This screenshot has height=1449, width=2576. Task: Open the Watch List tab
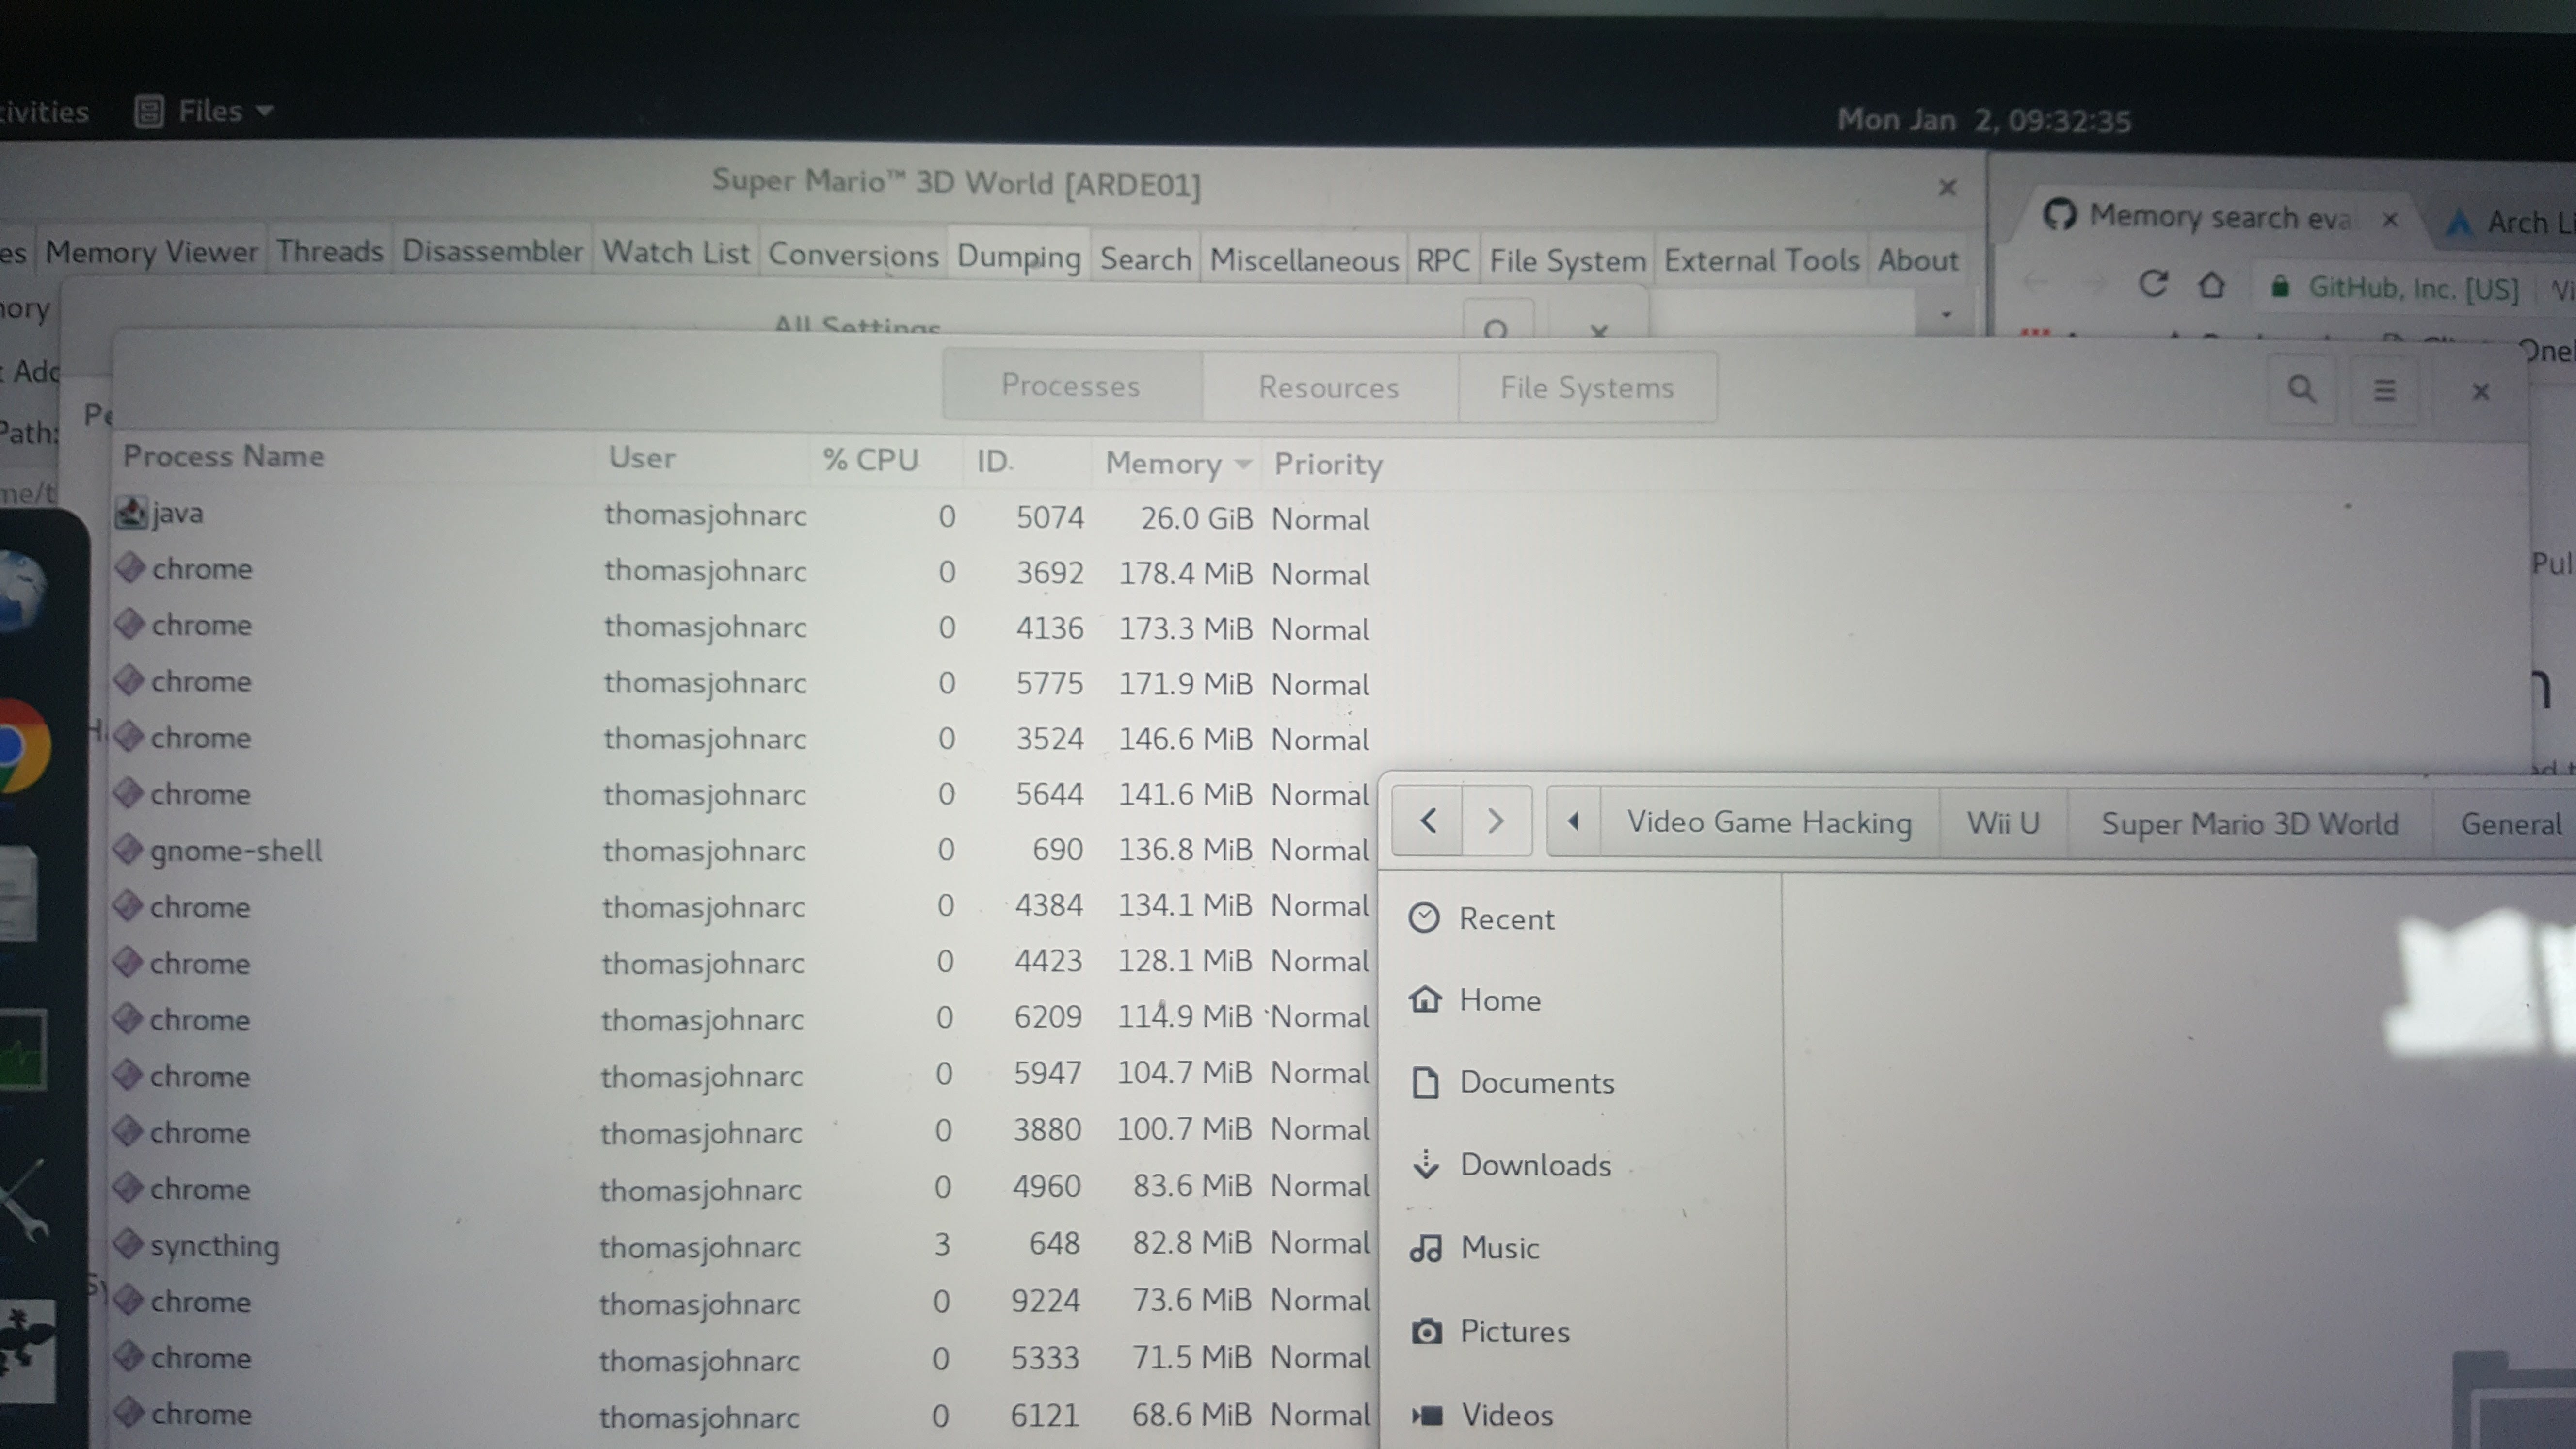(x=675, y=253)
